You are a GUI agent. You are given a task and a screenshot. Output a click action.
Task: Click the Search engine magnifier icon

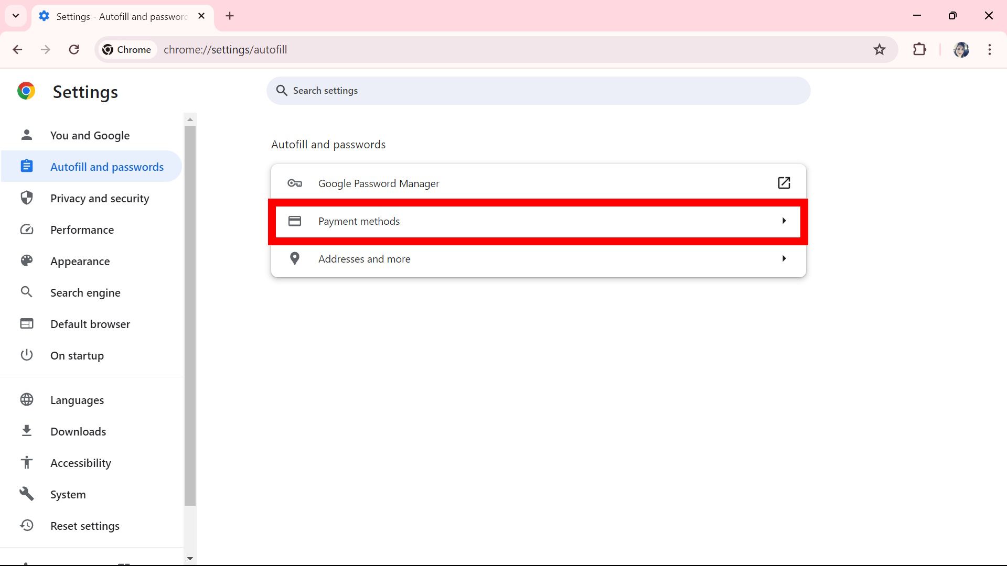(x=26, y=291)
